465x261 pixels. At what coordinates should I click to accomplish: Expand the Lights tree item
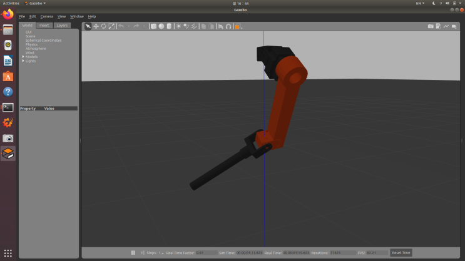click(x=23, y=61)
